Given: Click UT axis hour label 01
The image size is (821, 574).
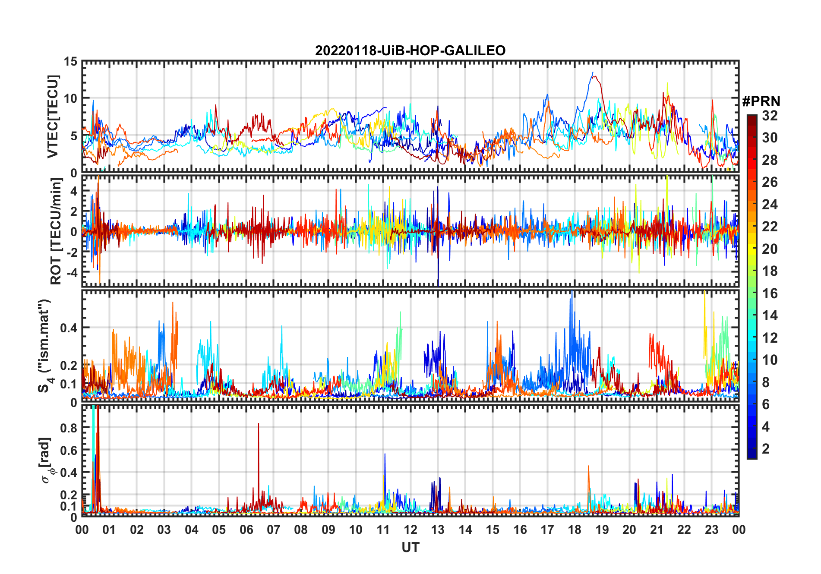Looking at the screenshot, I should point(109,530).
